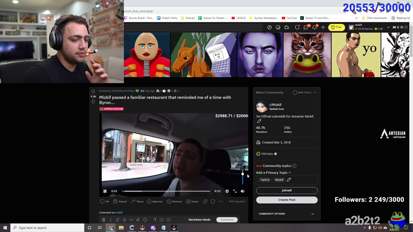The width and height of the screenshot is (413, 232).
Task: Seek along the video progress bar
Action: click(x=166, y=191)
